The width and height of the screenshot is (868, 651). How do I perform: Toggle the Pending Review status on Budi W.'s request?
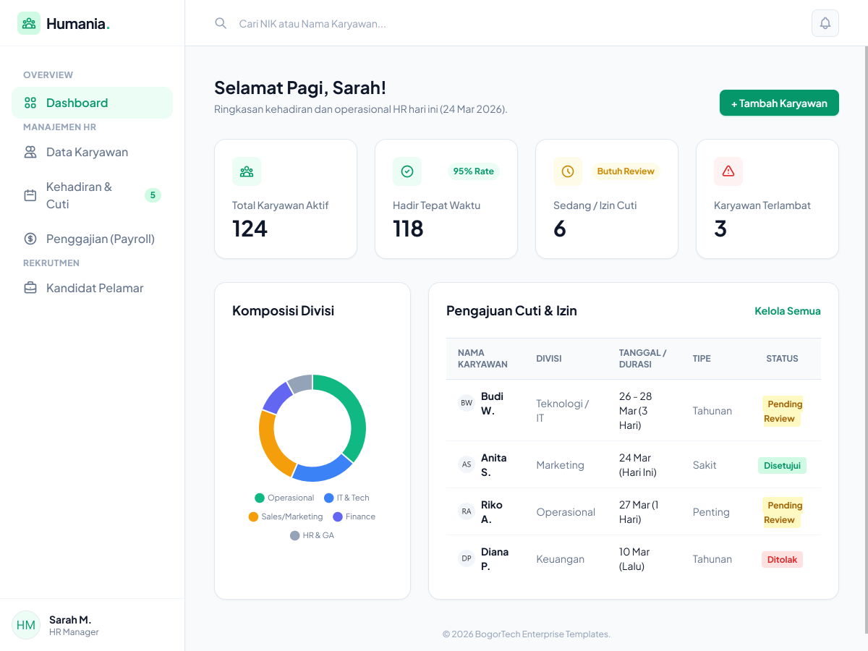[783, 411]
